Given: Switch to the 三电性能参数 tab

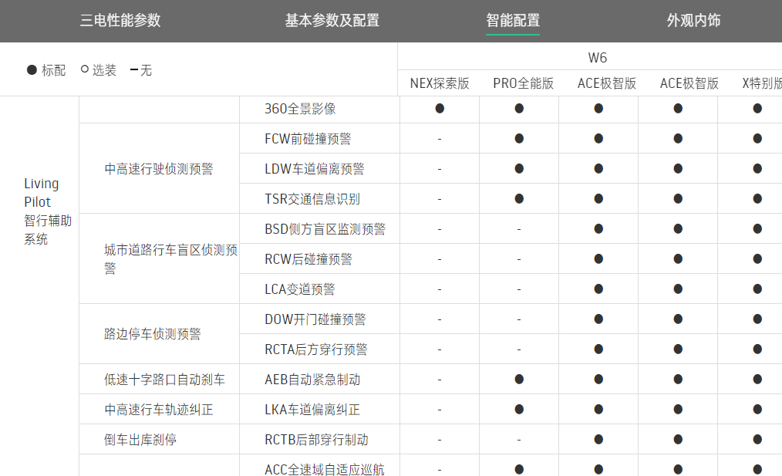Looking at the screenshot, I should pyautogui.click(x=120, y=21).
